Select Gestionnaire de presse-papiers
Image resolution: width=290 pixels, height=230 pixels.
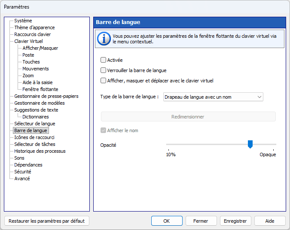pyautogui.click(x=46, y=96)
